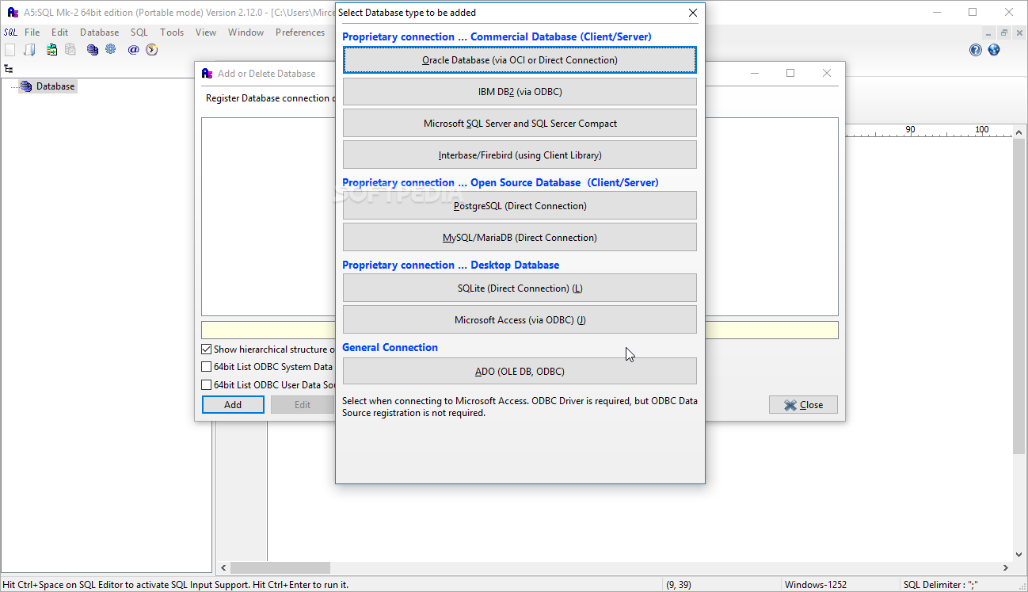Click the vertical scrollbar down arrow

[x=1020, y=555]
